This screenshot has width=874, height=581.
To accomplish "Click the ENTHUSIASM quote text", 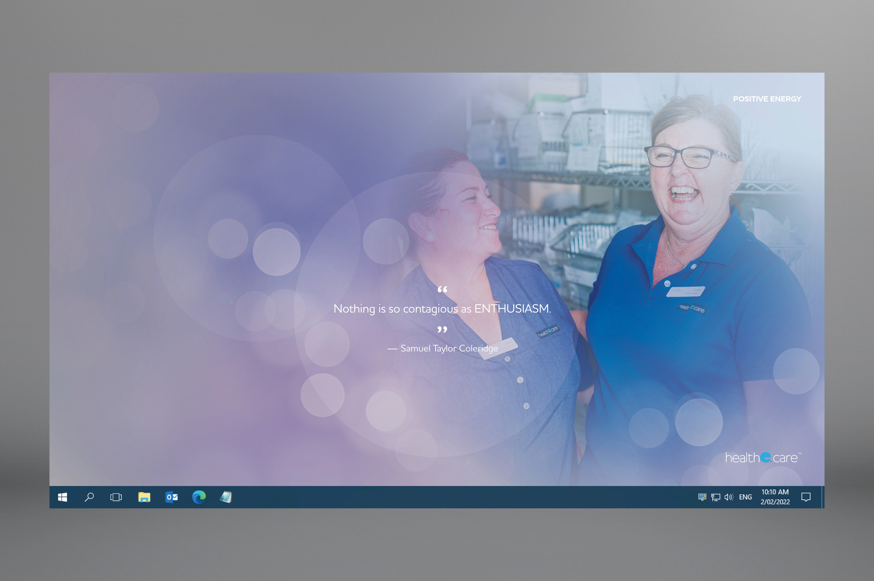I will (442, 309).
